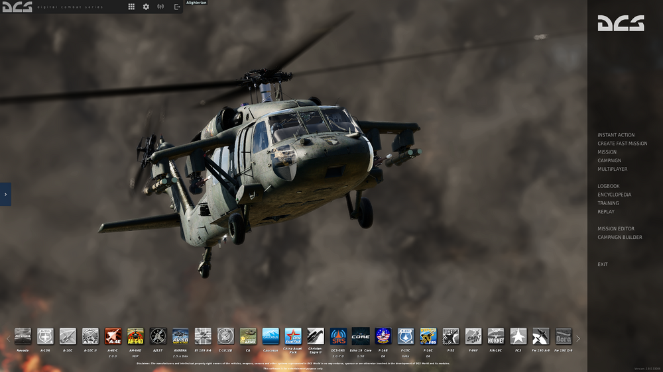Expand the left side panel chevron
The height and width of the screenshot is (372, 663).
point(5,194)
